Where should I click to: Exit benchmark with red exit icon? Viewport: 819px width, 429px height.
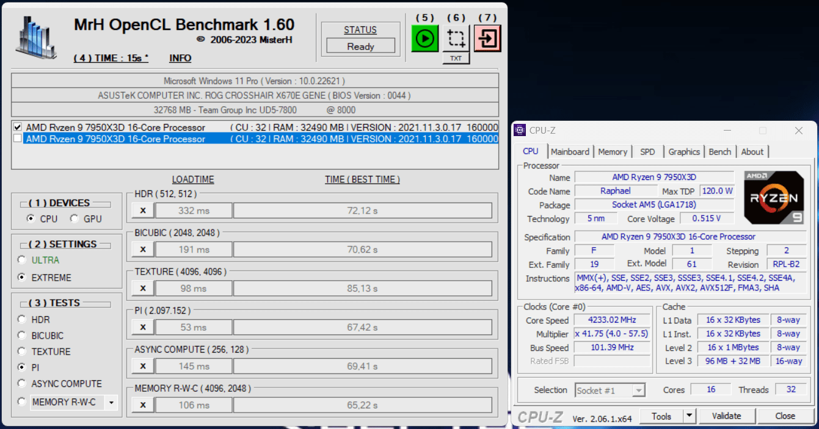click(x=487, y=38)
